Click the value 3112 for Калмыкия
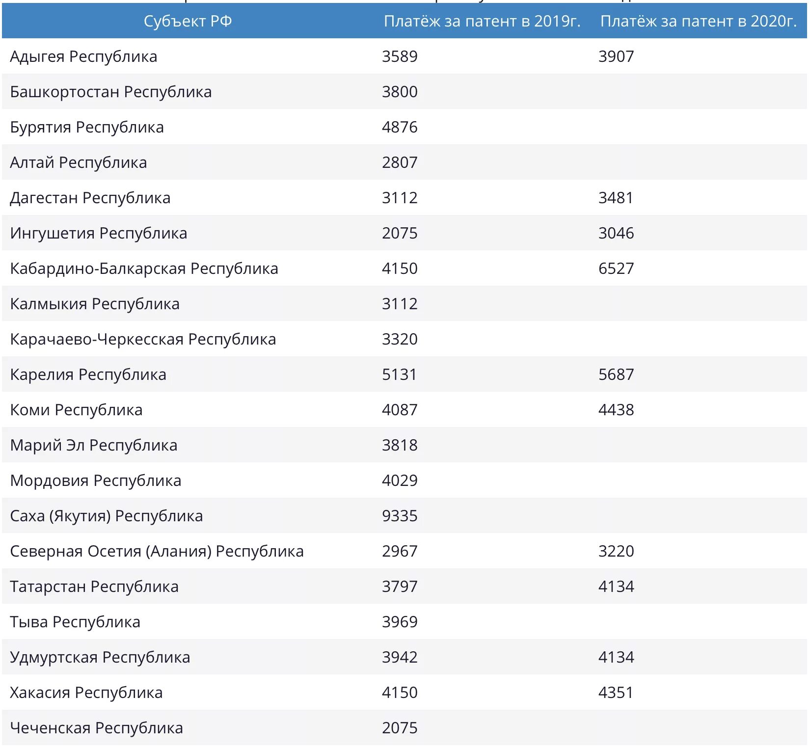 tap(400, 304)
